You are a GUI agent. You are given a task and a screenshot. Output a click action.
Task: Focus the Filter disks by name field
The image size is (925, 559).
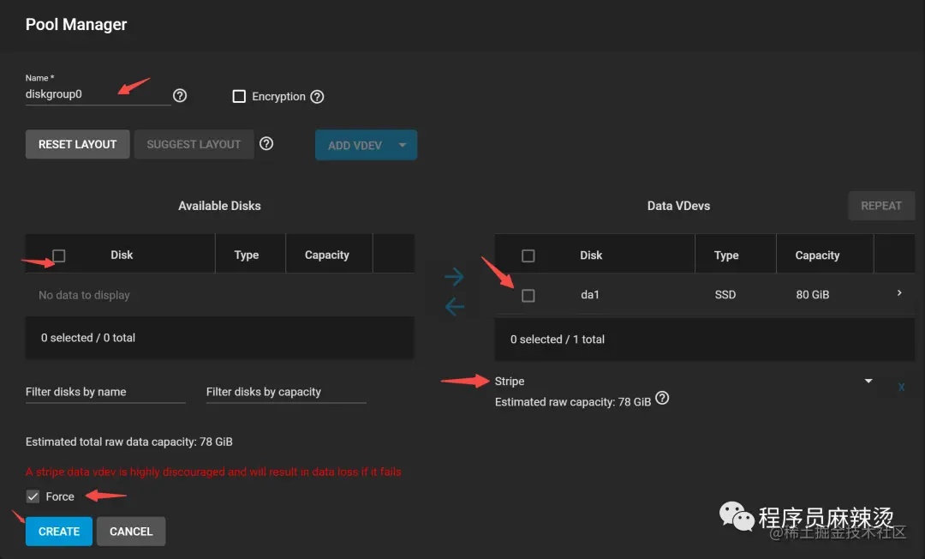point(105,392)
